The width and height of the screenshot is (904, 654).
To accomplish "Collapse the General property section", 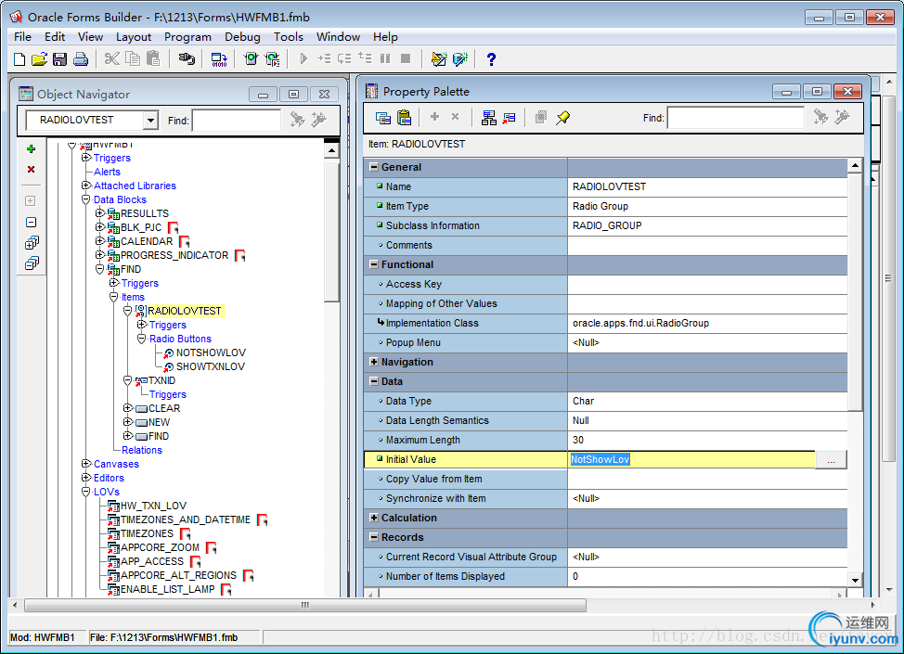I will (374, 167).
